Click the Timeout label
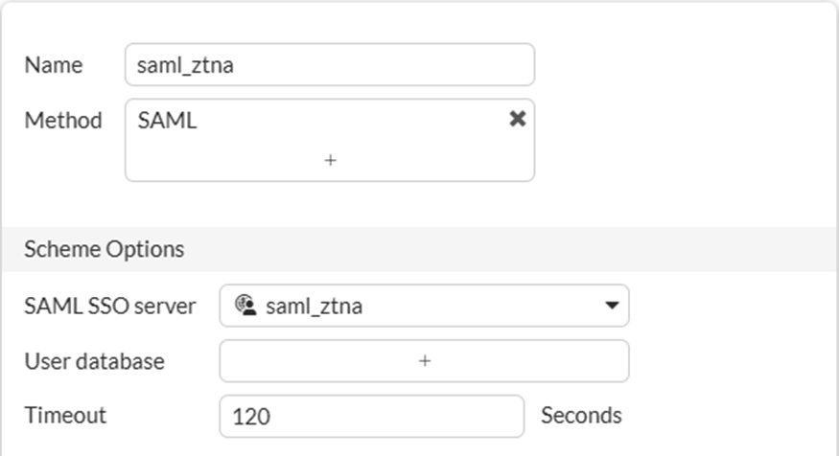The image size is (839, 456). click(x=65, y=416)
